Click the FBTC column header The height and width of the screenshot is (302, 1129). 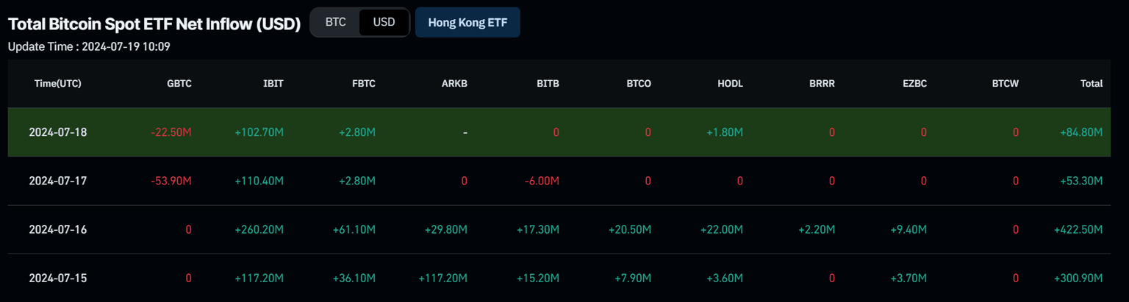click(x=364, y=84)
